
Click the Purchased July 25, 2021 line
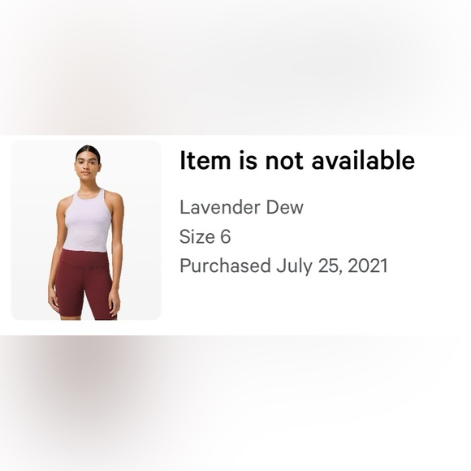[x=283, y=266]
